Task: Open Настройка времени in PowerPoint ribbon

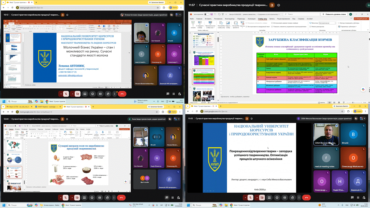Action: point(236,24)
